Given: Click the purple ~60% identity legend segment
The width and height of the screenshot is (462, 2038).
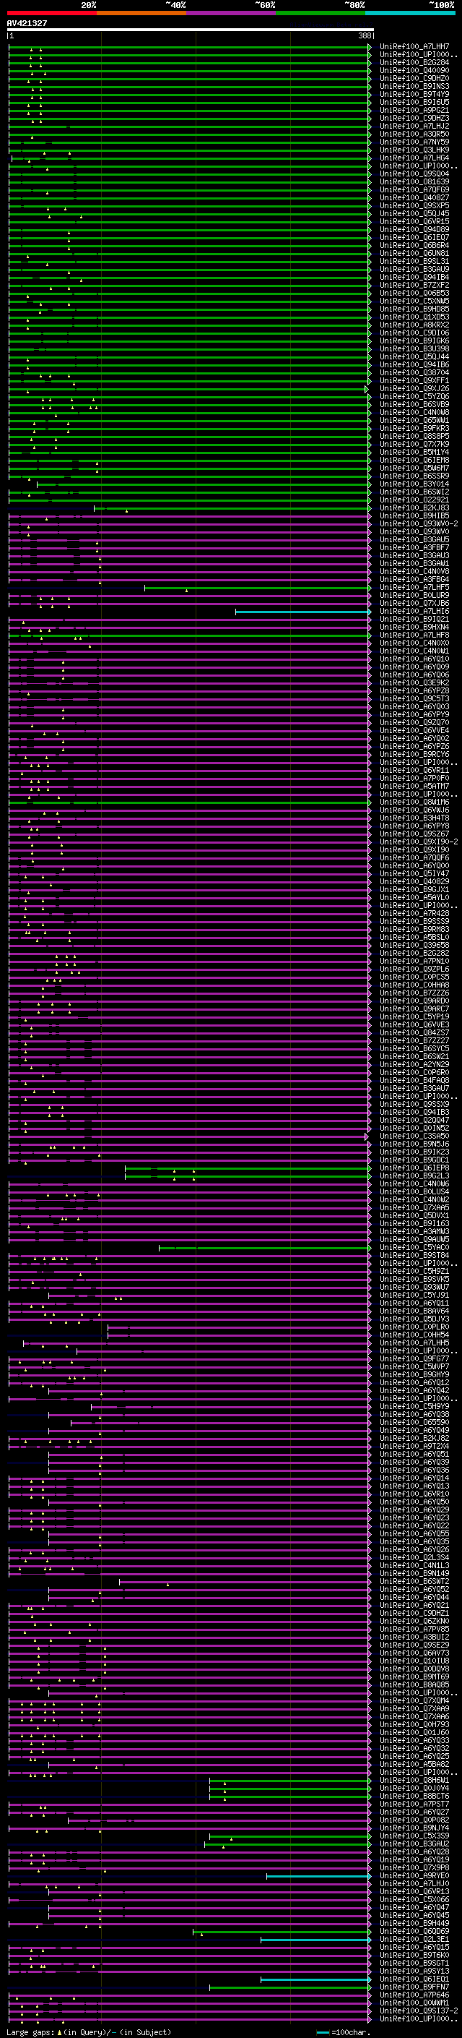Looking at the screenshot, I should [x=232, y=13].
